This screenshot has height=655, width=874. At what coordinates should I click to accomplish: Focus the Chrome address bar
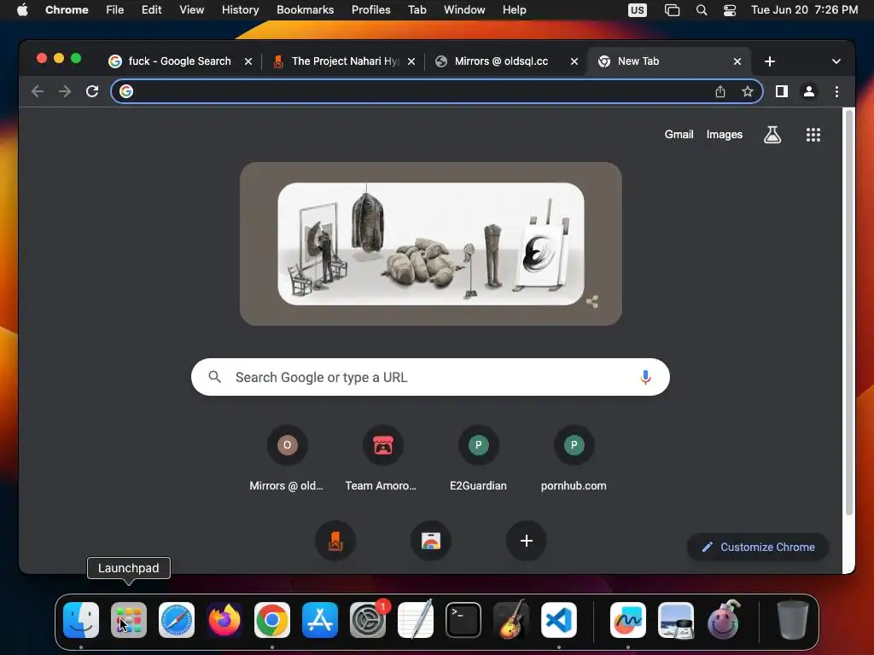click(436, 91)
